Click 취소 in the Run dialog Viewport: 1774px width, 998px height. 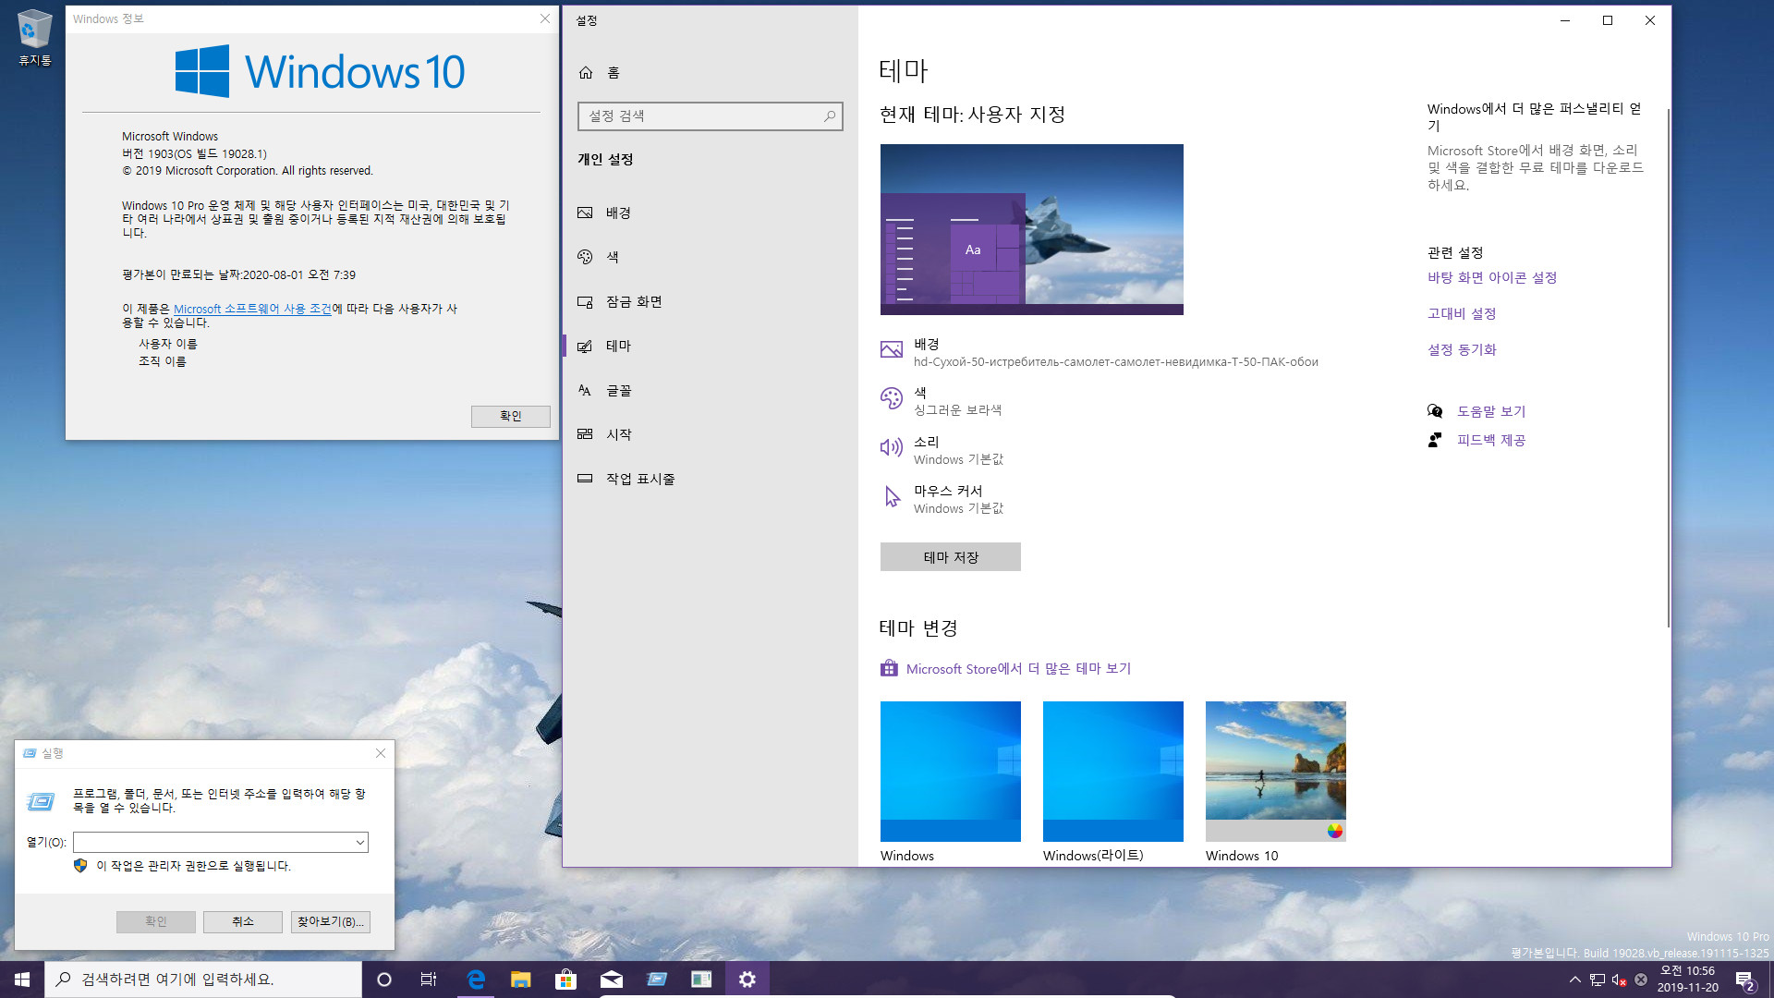coord(242,922)
